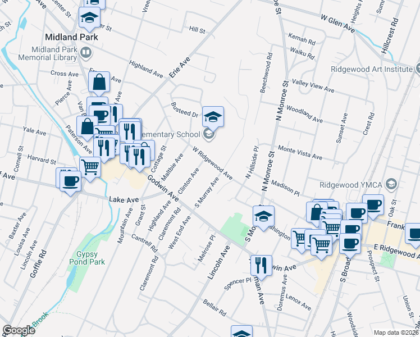Click the Lenox Ave street label
This screenshot has height=337, width=420.
coord(298,302)
